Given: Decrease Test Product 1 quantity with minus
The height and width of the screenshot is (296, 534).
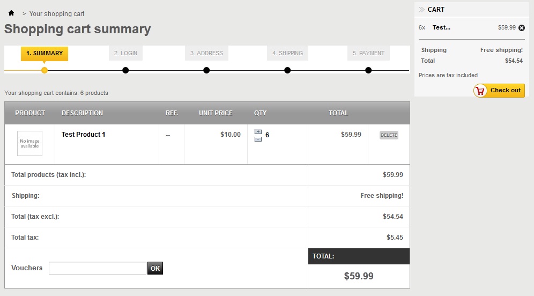Looking at the screenshot, I should [258, 139].
